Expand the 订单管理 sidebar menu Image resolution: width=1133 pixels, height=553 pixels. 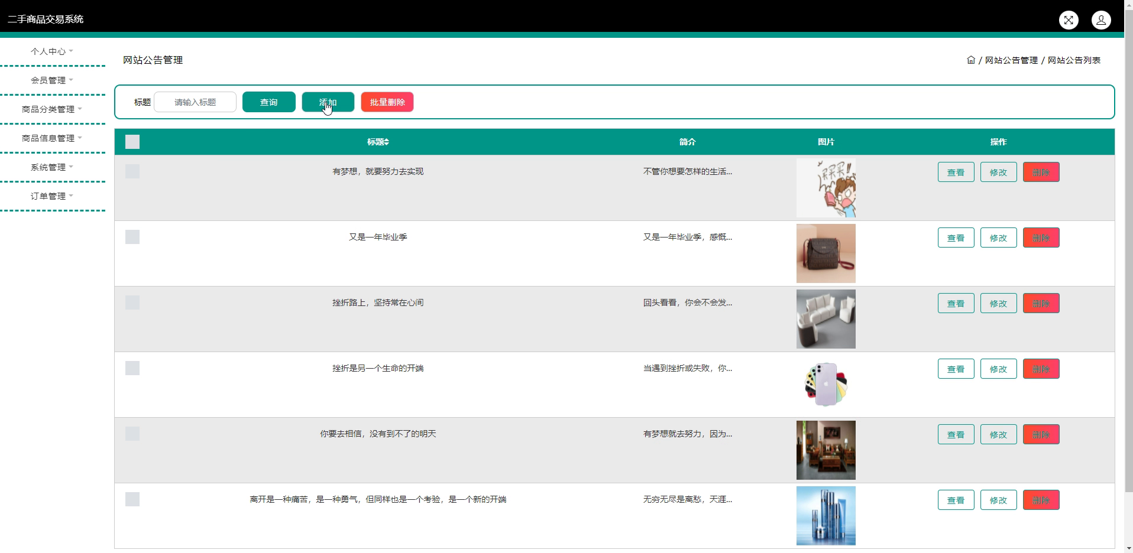coord(52,196)
